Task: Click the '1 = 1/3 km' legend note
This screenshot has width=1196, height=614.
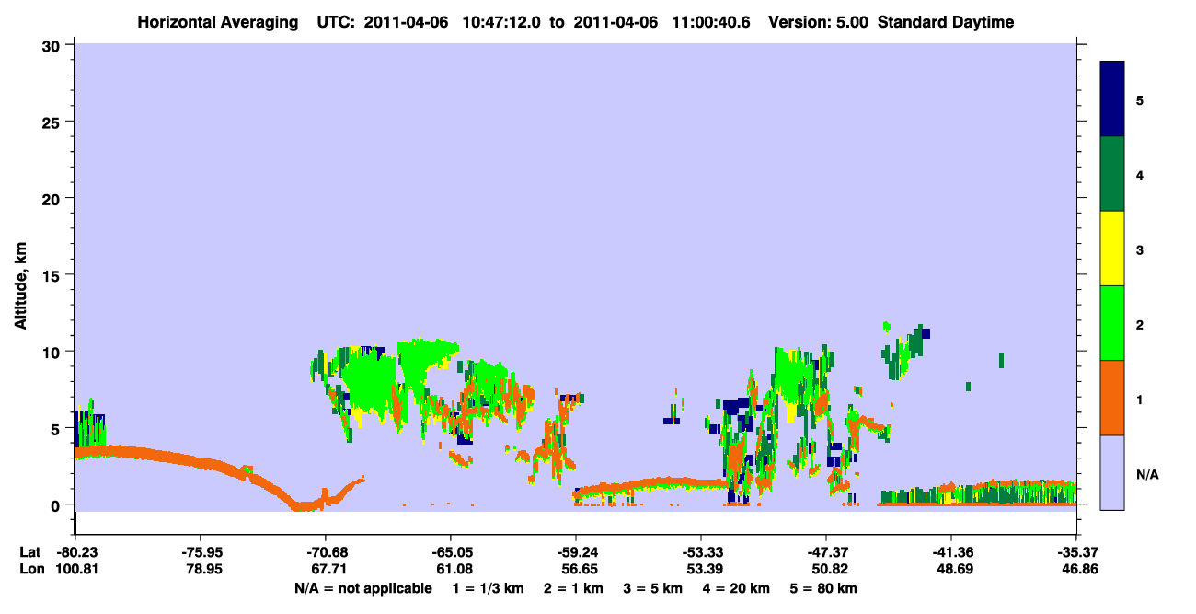Action: [488, 588]
